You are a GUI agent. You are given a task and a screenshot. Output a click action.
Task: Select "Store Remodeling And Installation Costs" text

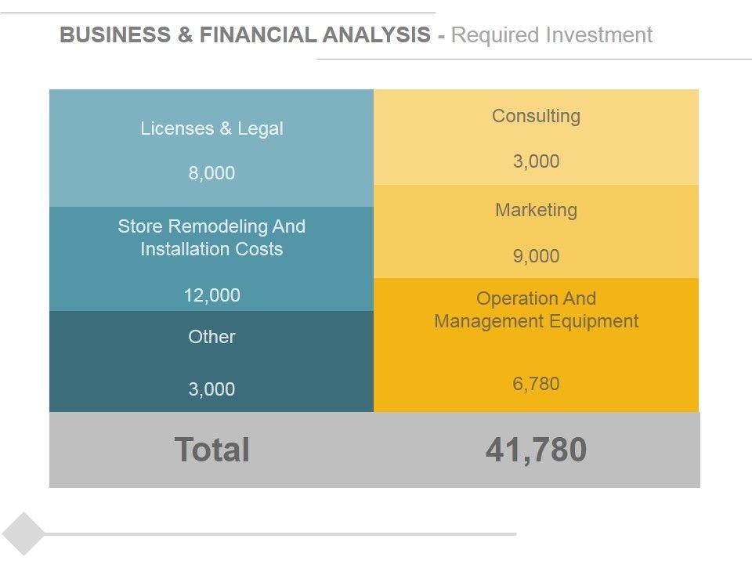(x=211, y=237)
